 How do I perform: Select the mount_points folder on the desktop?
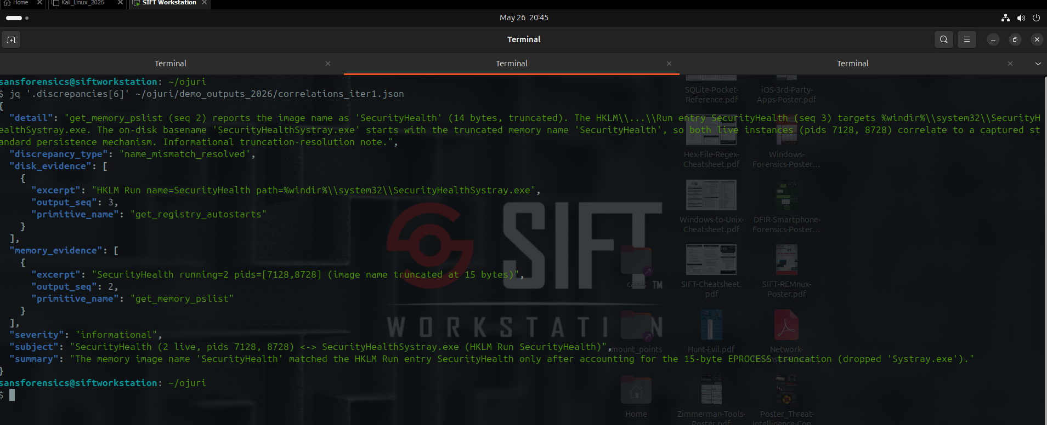pyautogui.click(x=636, y=332)
